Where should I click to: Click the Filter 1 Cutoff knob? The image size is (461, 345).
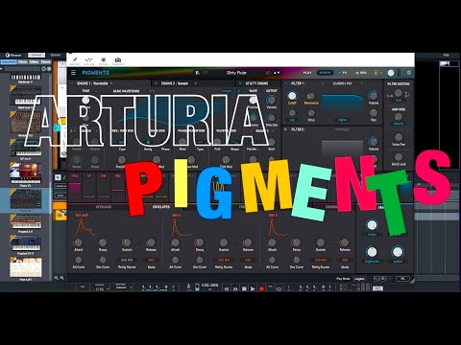[292, 96]
